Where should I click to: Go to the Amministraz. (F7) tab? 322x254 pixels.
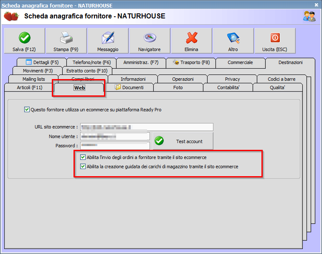pyautogui.click(x=141, y=62)
